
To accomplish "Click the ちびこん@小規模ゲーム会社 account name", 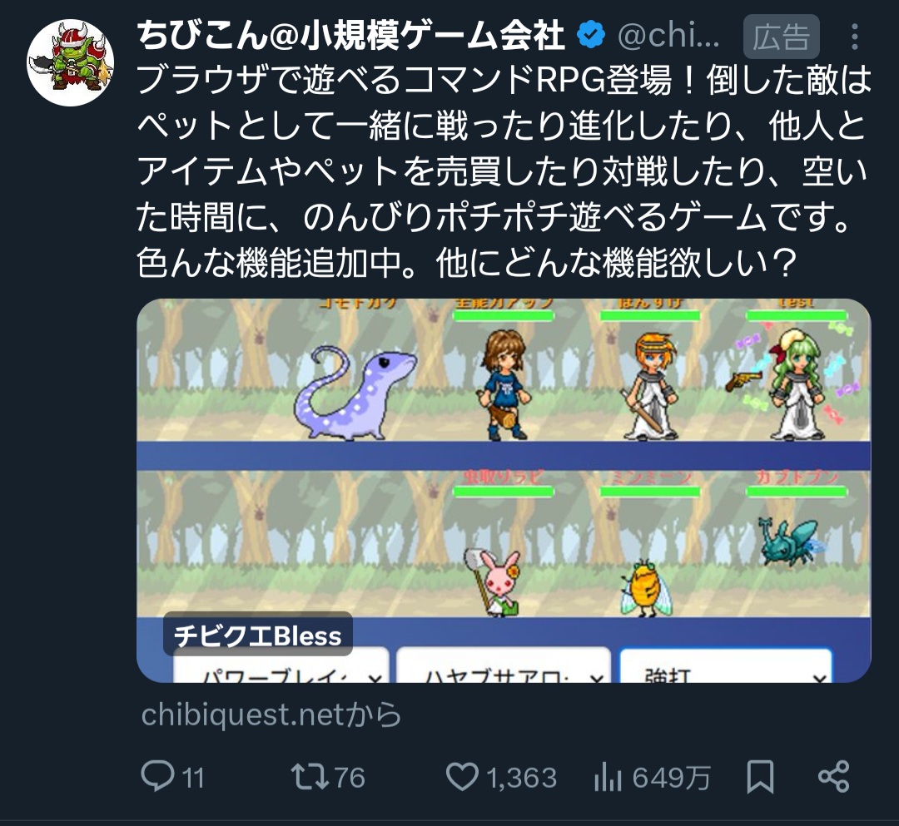I will point(350,36).
